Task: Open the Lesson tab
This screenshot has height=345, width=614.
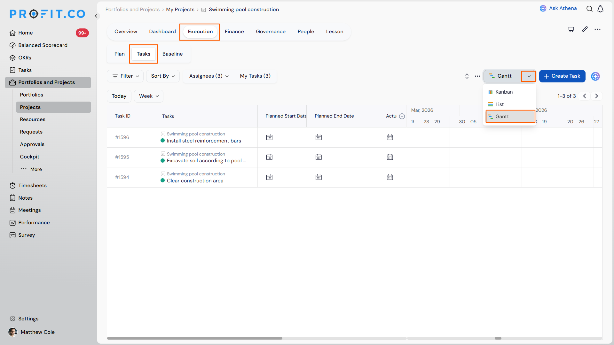Action: click(x=335, y=32)
